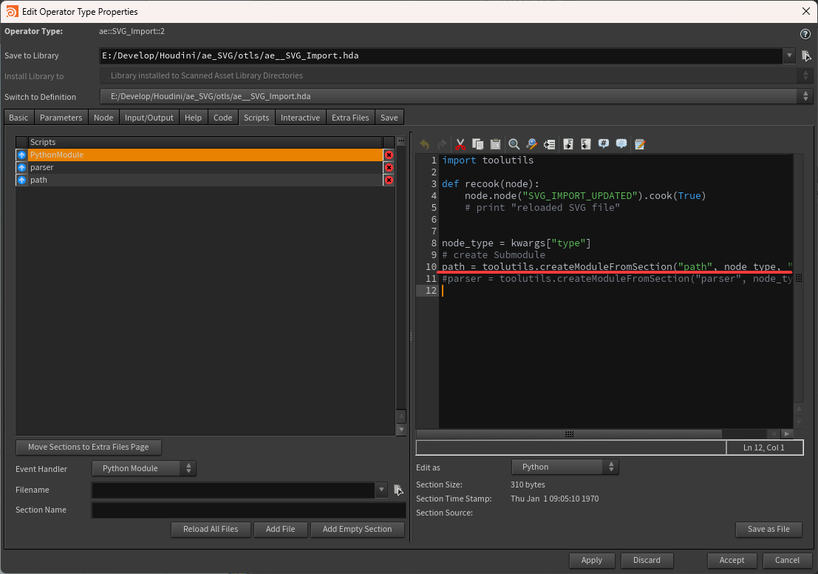Open the external editor notepad icon
Viewport: 818px width, 574px height.
(x=640, y=144)
